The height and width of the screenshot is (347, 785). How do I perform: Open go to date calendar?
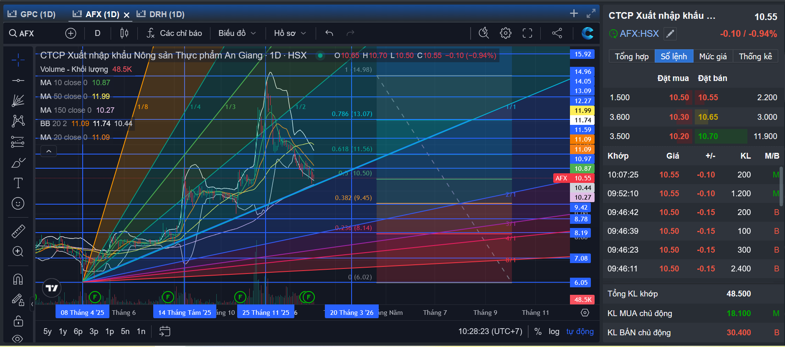[x=165, y=332]
